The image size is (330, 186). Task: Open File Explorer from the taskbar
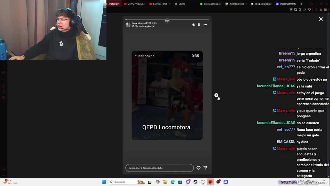tap(165, 182)
